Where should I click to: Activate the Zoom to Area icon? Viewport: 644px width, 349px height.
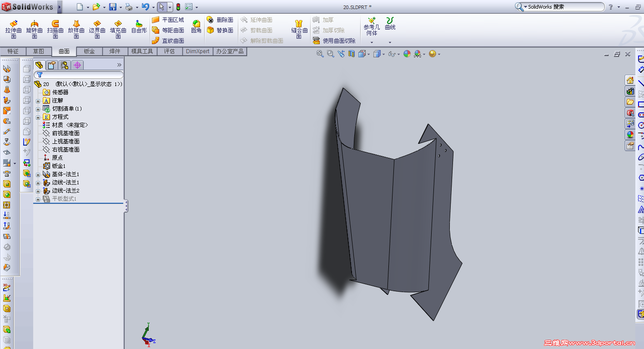(x=331, y=54)
